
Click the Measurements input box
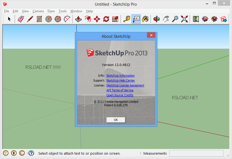point(196,153)
